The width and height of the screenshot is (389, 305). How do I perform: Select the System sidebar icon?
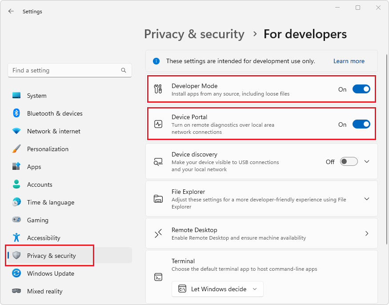tap(17, 96)
